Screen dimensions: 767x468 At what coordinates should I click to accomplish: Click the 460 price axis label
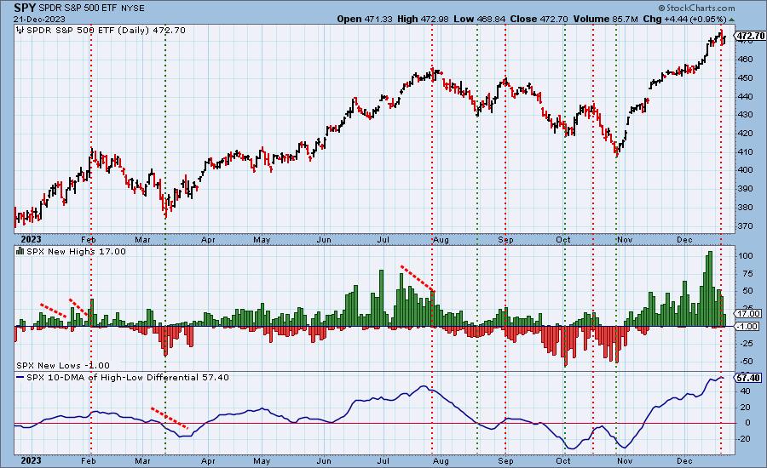point(746,59)
